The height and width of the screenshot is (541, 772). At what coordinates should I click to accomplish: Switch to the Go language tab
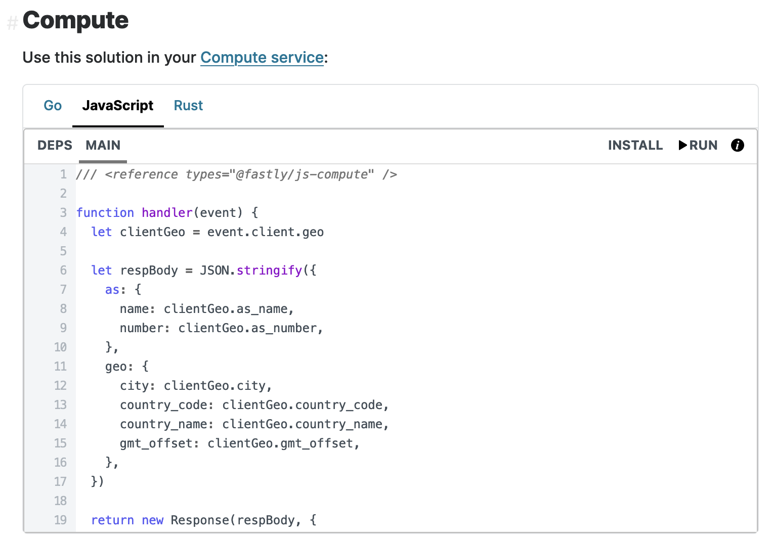click(x=53, y=106)
